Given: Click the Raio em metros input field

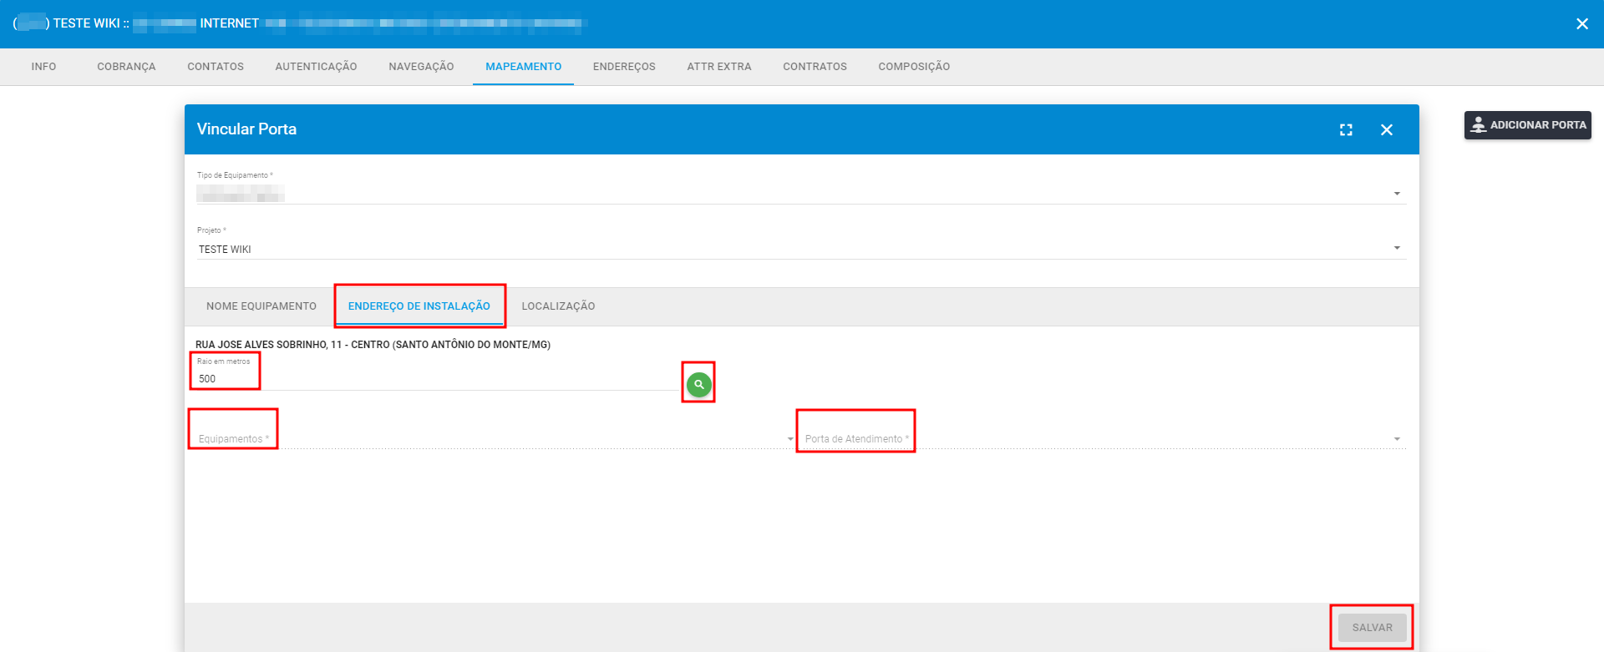Looking at the screenshot, I should tap(439, 379).
